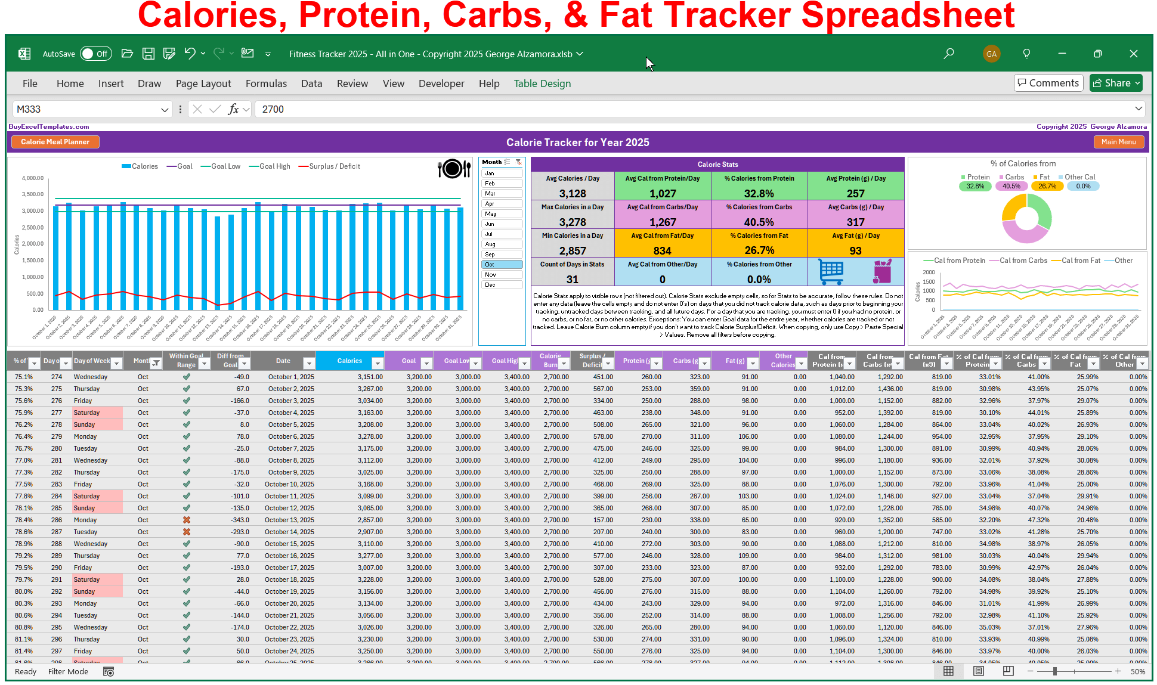Viewport: 1157px width, 685px height.
Task: Open the Developer ribbon tab
Action: point(441,83)
